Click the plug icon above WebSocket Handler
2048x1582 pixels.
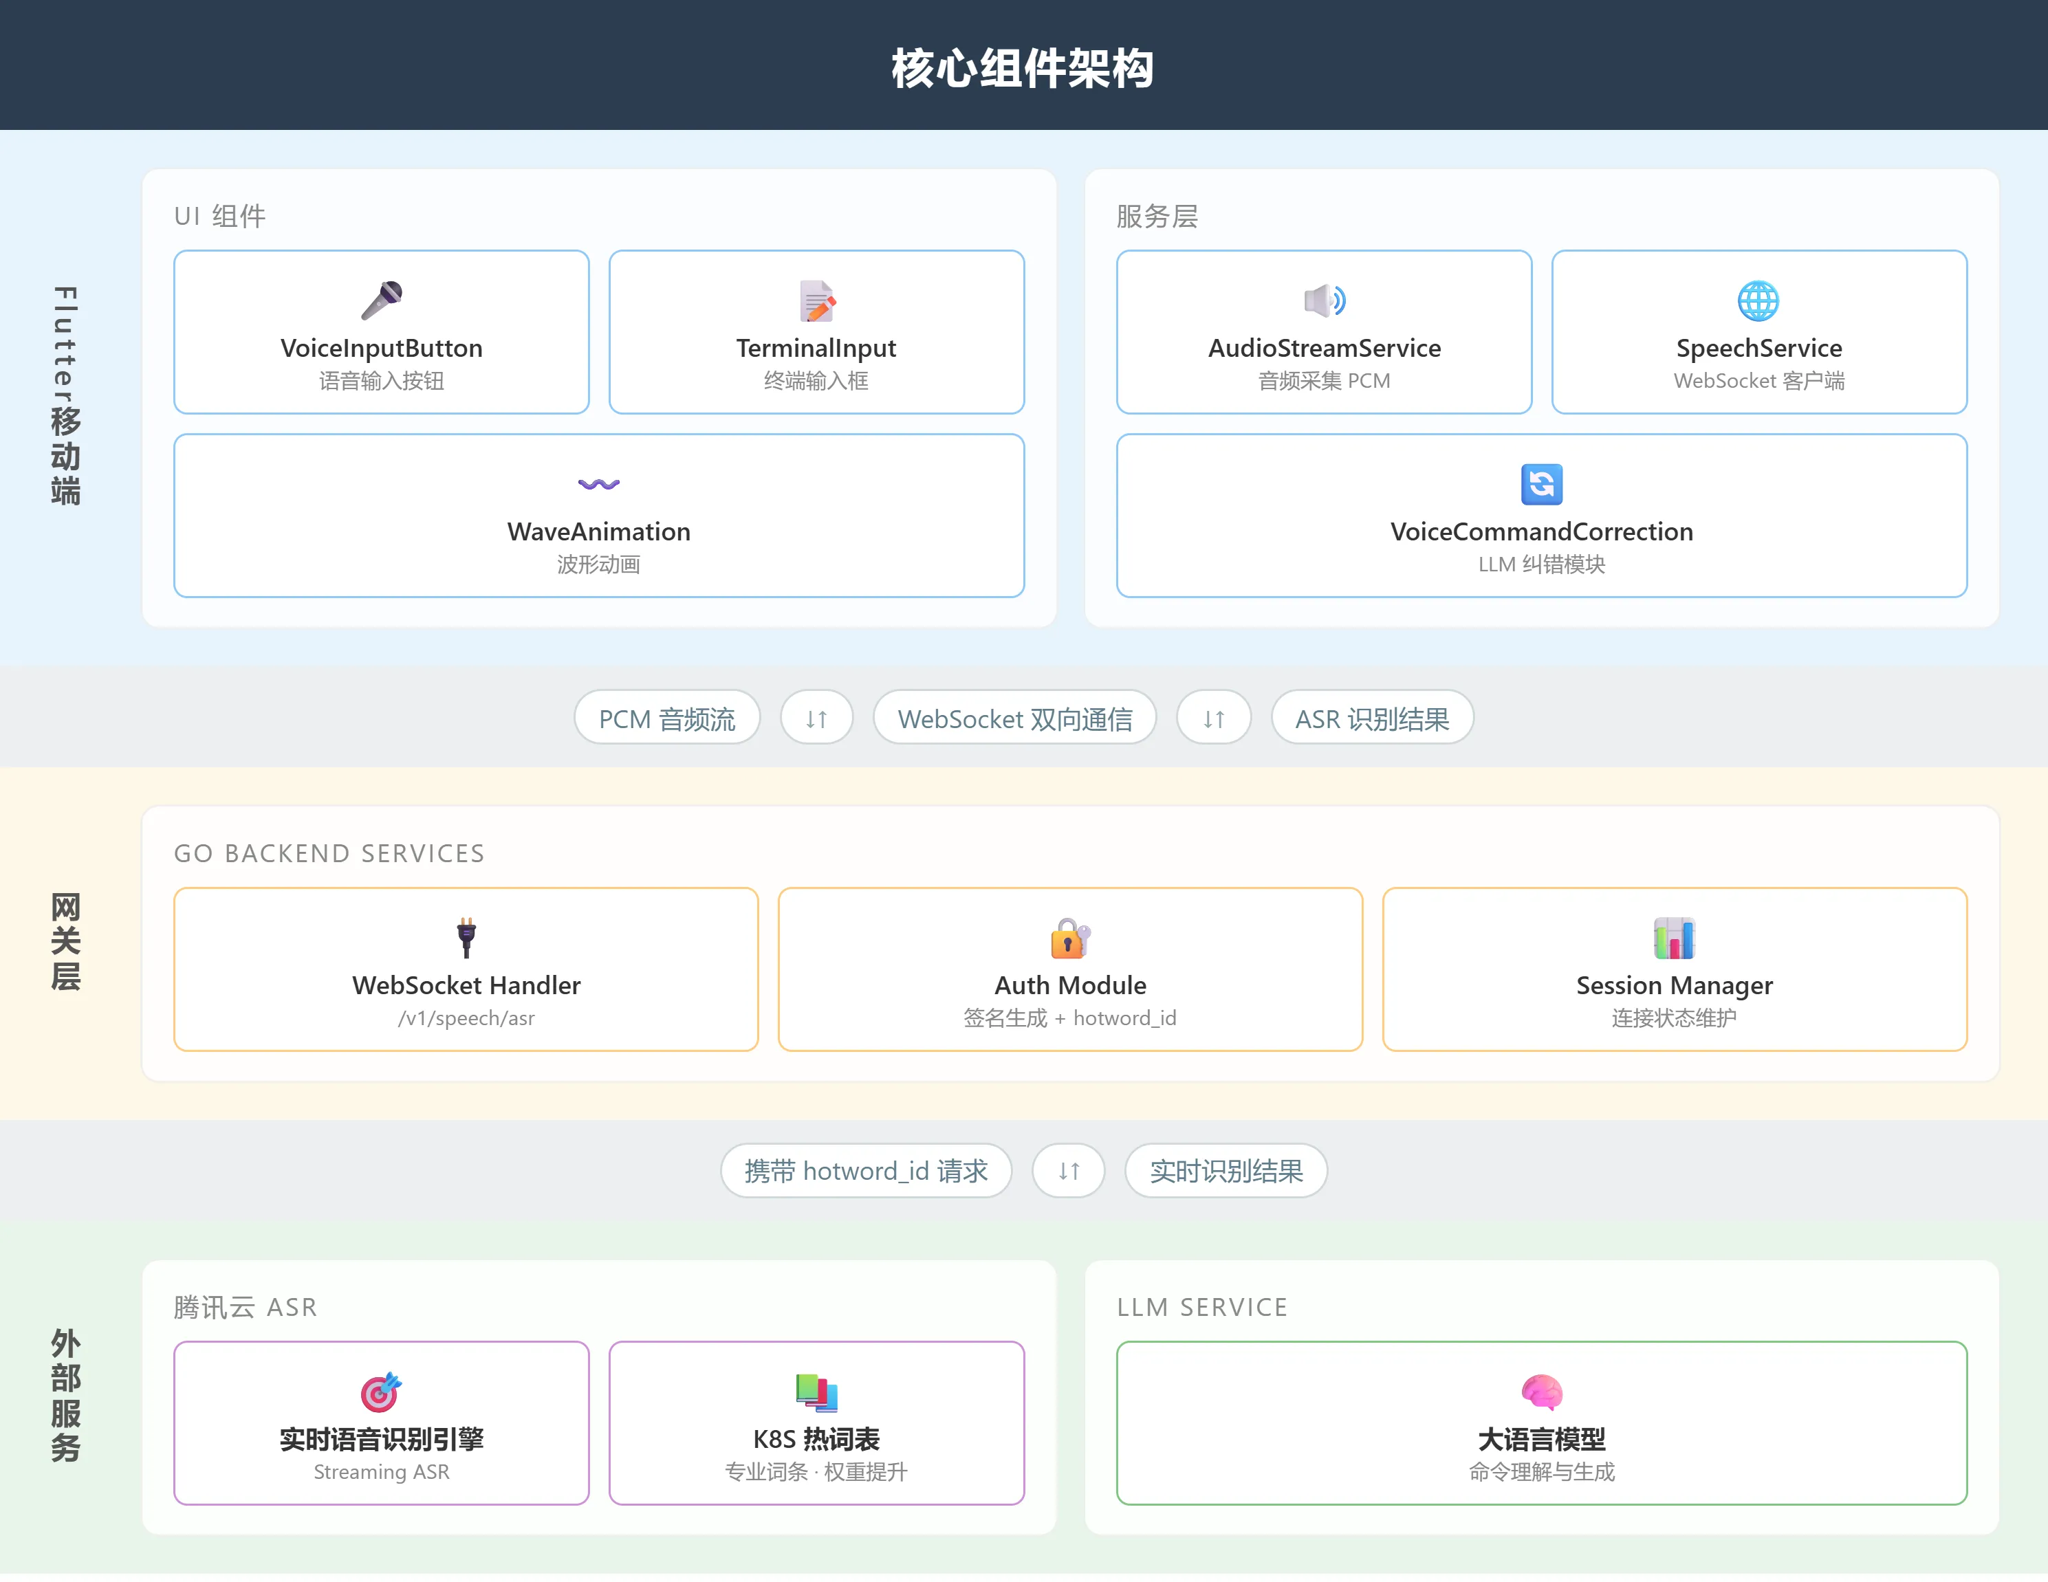[466, 938]
